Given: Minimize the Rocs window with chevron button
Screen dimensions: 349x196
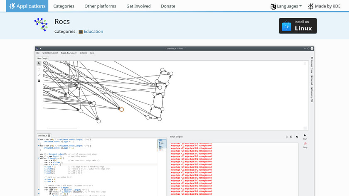Looking at the screenshot, I should [305, 49].
